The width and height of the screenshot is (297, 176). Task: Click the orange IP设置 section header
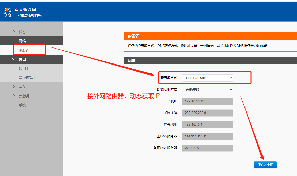tap(210, 36)
